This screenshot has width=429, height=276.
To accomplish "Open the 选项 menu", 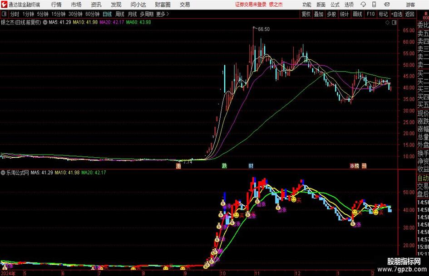I will 349,5.
